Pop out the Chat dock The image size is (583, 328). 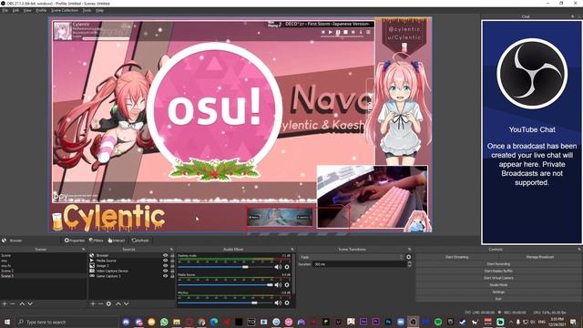[x=573, y=16]
